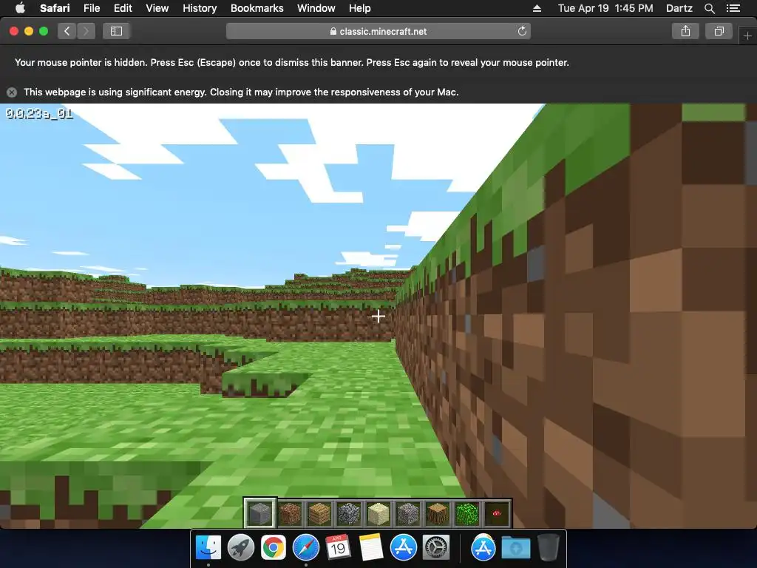Open the Downloads folder in the Dock

[x=515, y=549]
